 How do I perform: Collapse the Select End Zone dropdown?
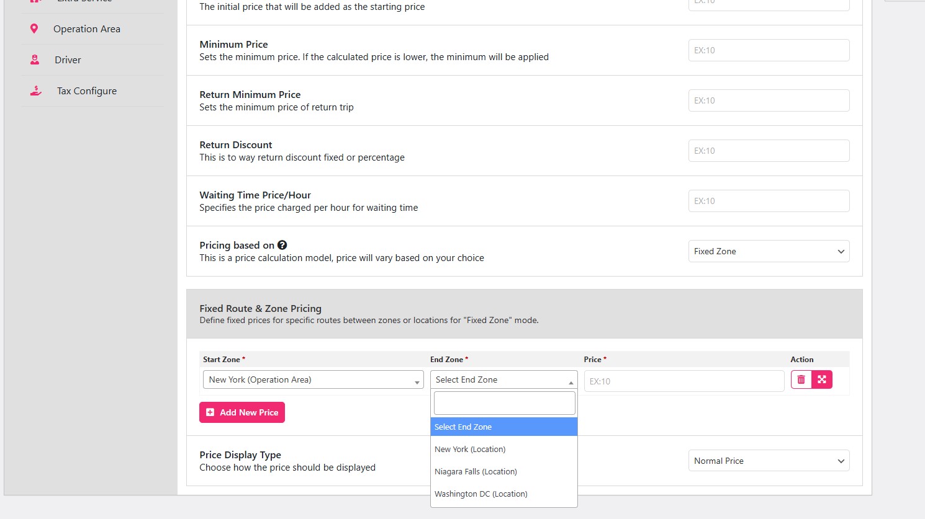pyautogui.click(x=503, y=379)
